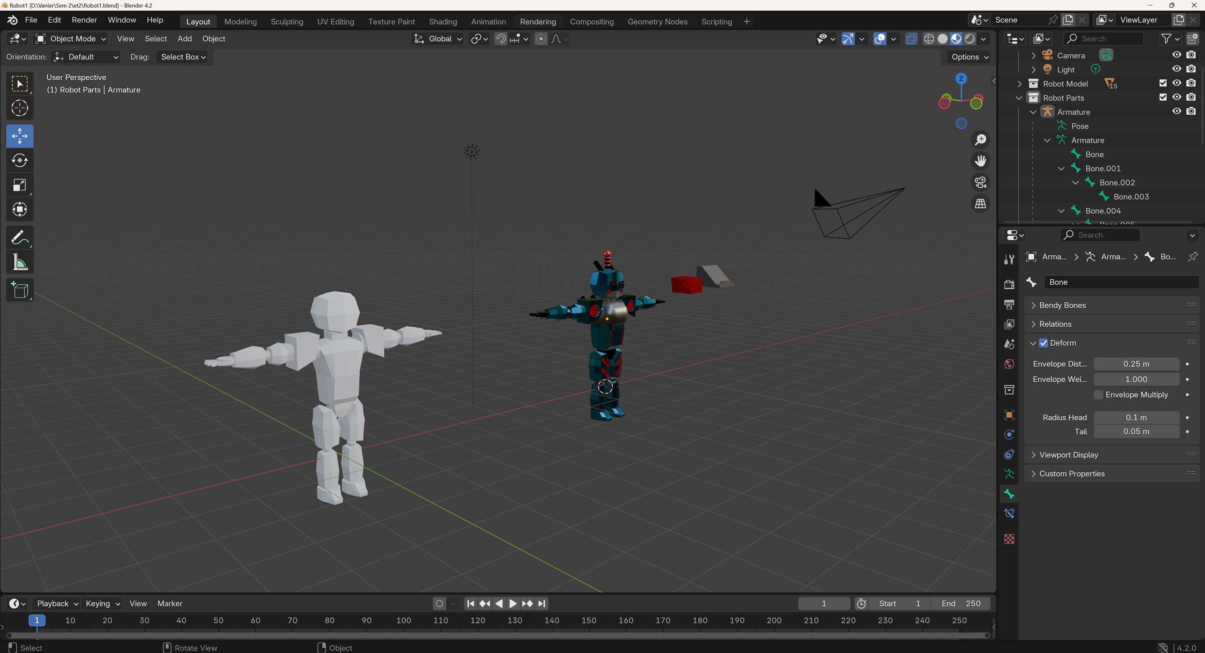Exclude Robot Model collection checkbox

(1163, 83)
